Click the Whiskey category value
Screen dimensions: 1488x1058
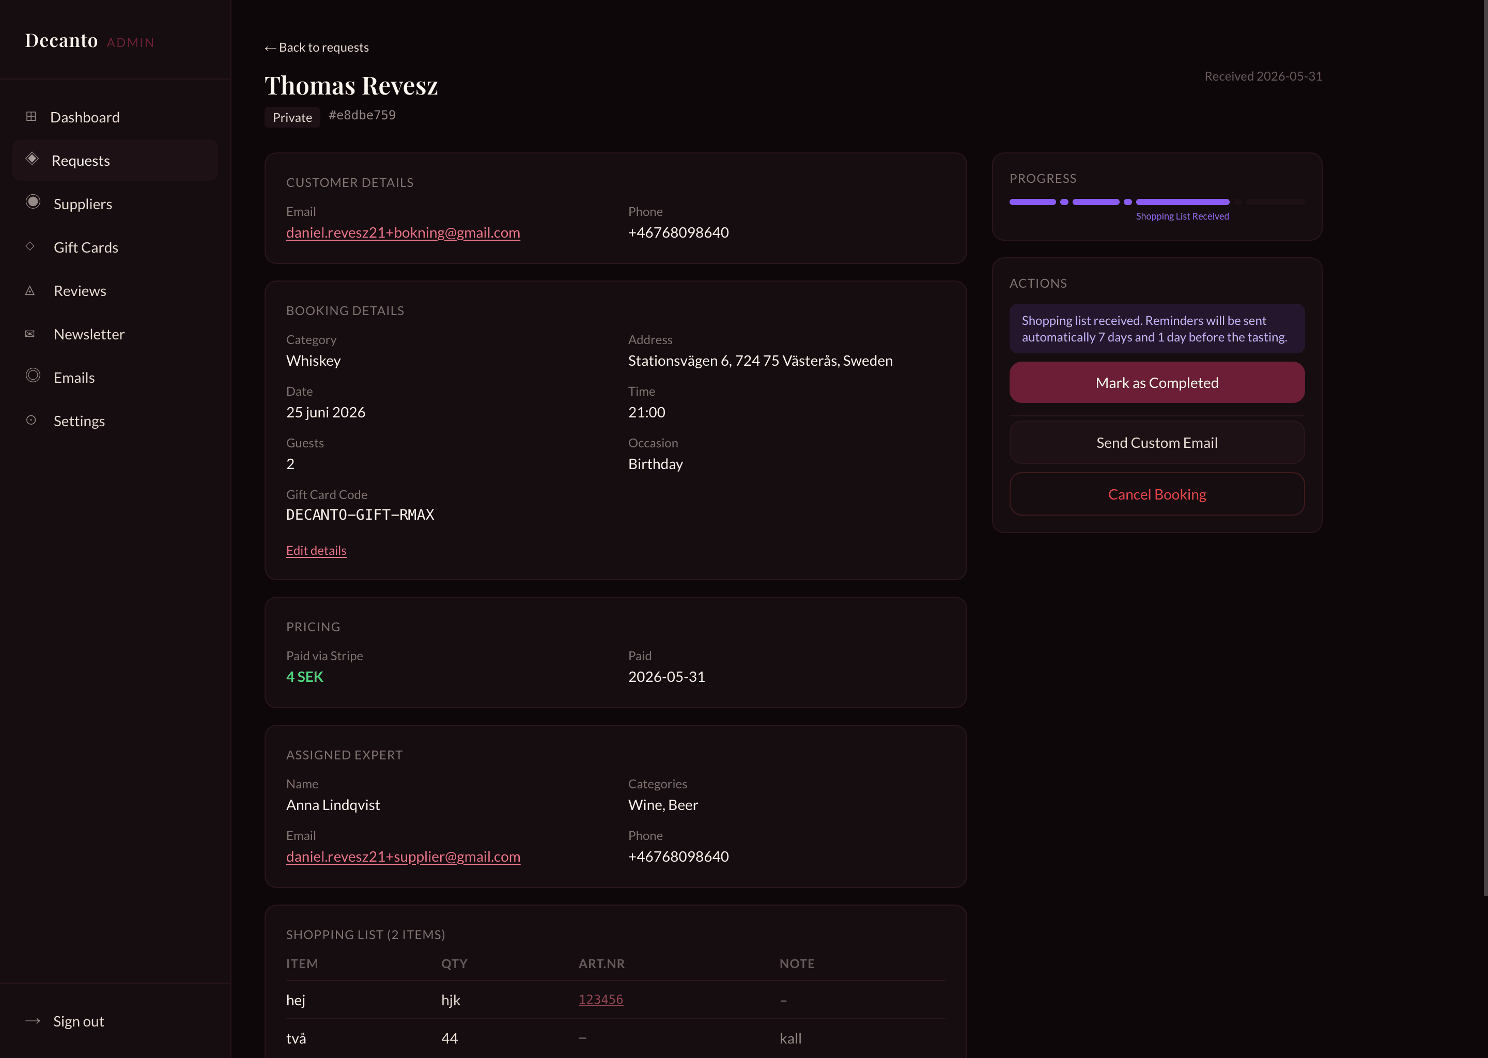coord(314,360)
